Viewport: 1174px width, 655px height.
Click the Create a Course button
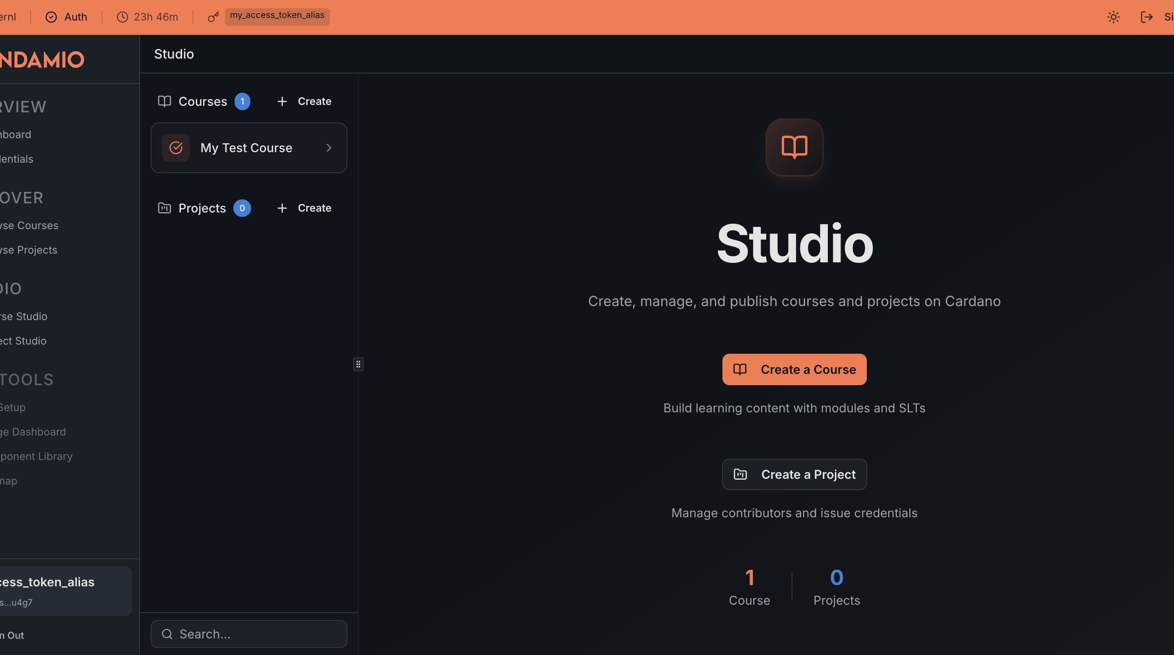point(794,369)
